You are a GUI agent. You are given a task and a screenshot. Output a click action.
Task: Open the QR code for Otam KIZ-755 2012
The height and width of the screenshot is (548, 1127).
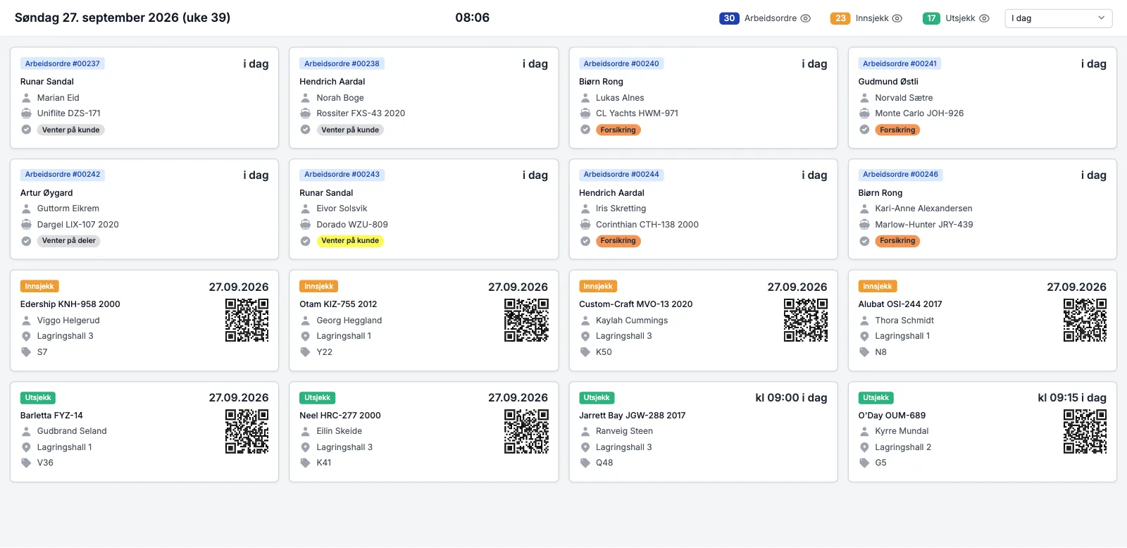point(526,320)
